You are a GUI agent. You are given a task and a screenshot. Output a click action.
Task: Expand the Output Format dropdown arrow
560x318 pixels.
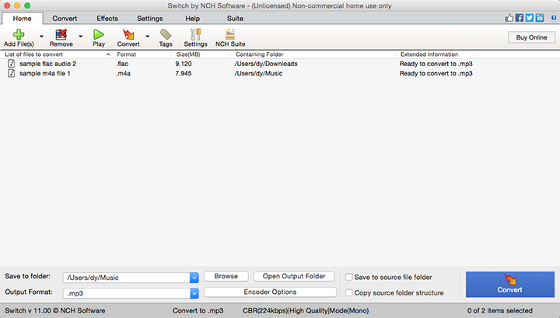[194, 293]
